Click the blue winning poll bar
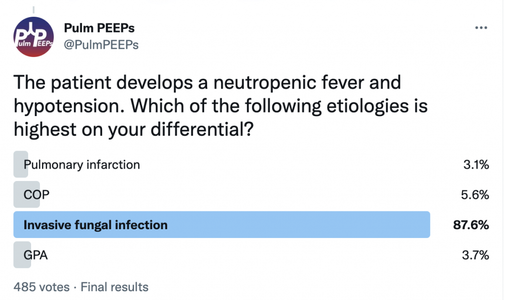The image size is (505, 300). pyautogui.click(x=221, y=225)
